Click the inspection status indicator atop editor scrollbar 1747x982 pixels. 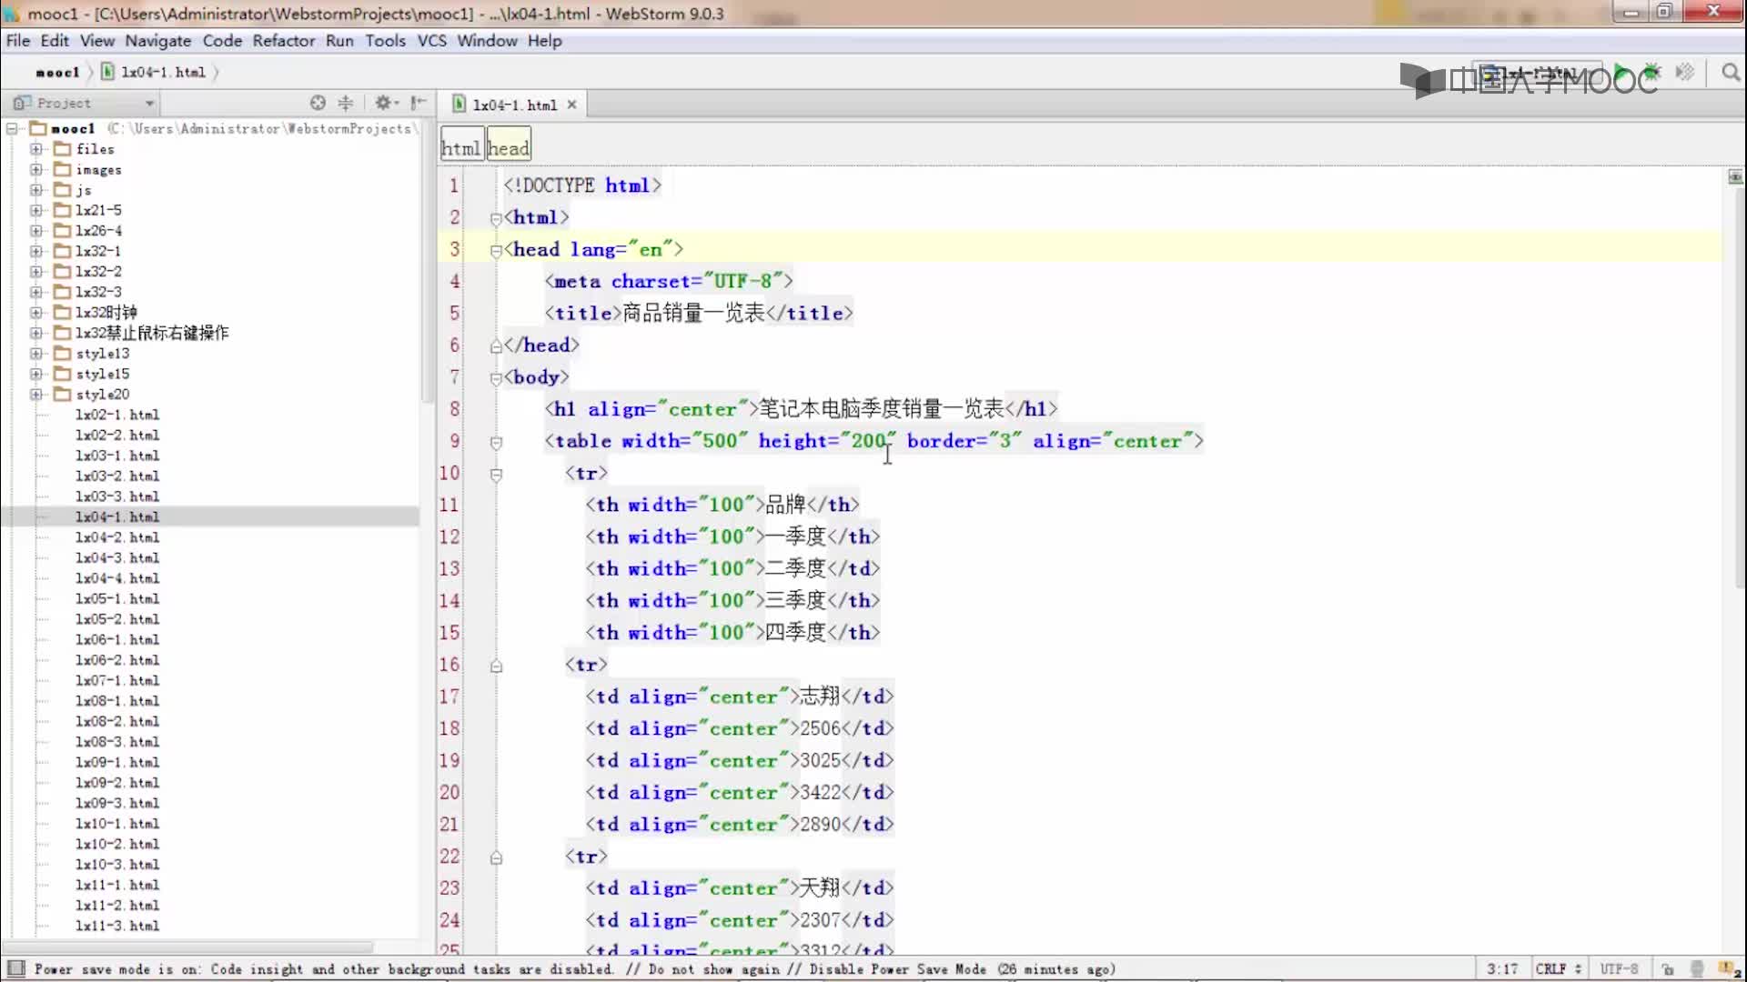tap(1735, 176)
